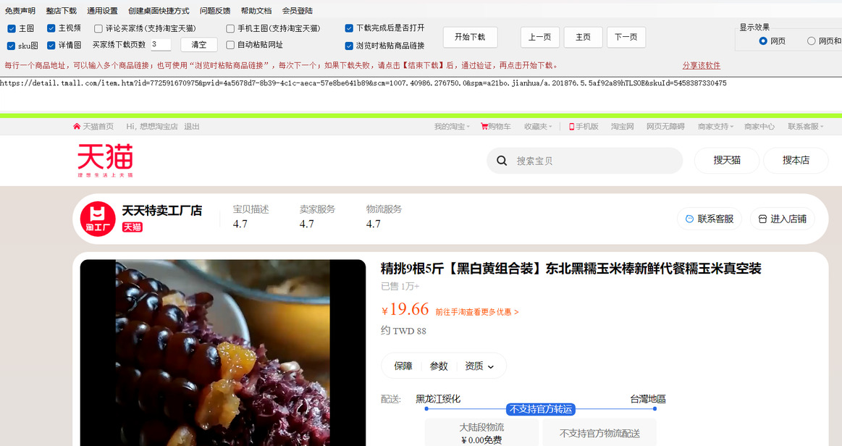
Task: Open the 网页无障碍 link
Action: pyautogui.click(x=666, y=127)
